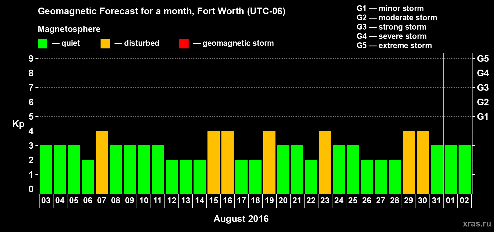Click the Kp value 7 axis tick label
Viewport: 494px width, 232px height.
pos(31,88)
